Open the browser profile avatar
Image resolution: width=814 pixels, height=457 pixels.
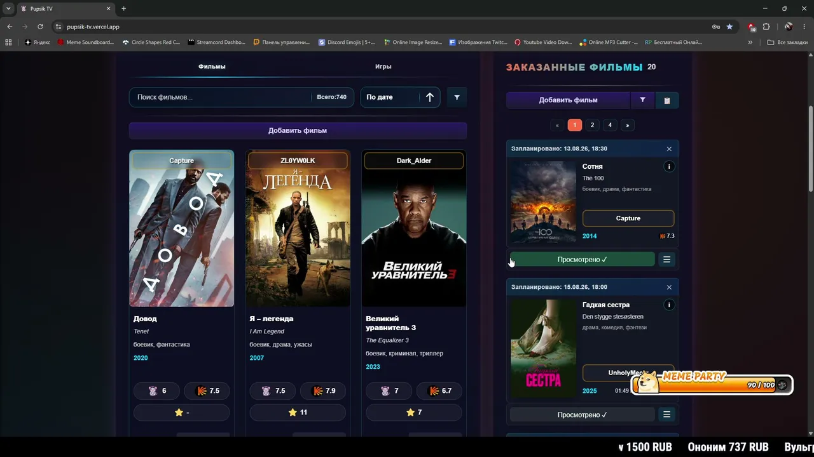[x=789, y=27]
